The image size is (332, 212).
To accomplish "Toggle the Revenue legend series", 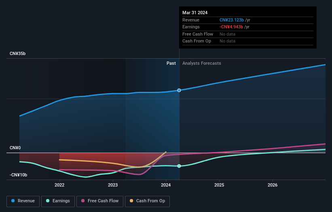I will tap(23, 201).
